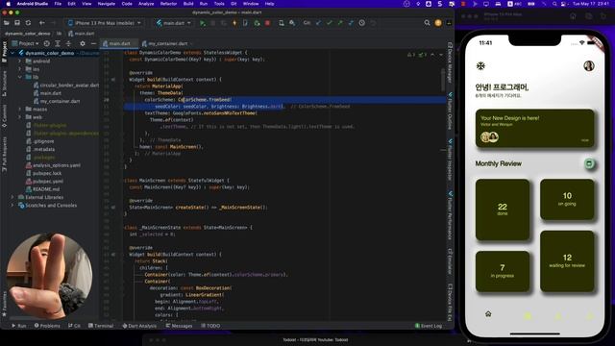Hide the Project panel using minus icon
Image resolution: width=615 pixels, height=346 pixels.
(x=93, y=43)
